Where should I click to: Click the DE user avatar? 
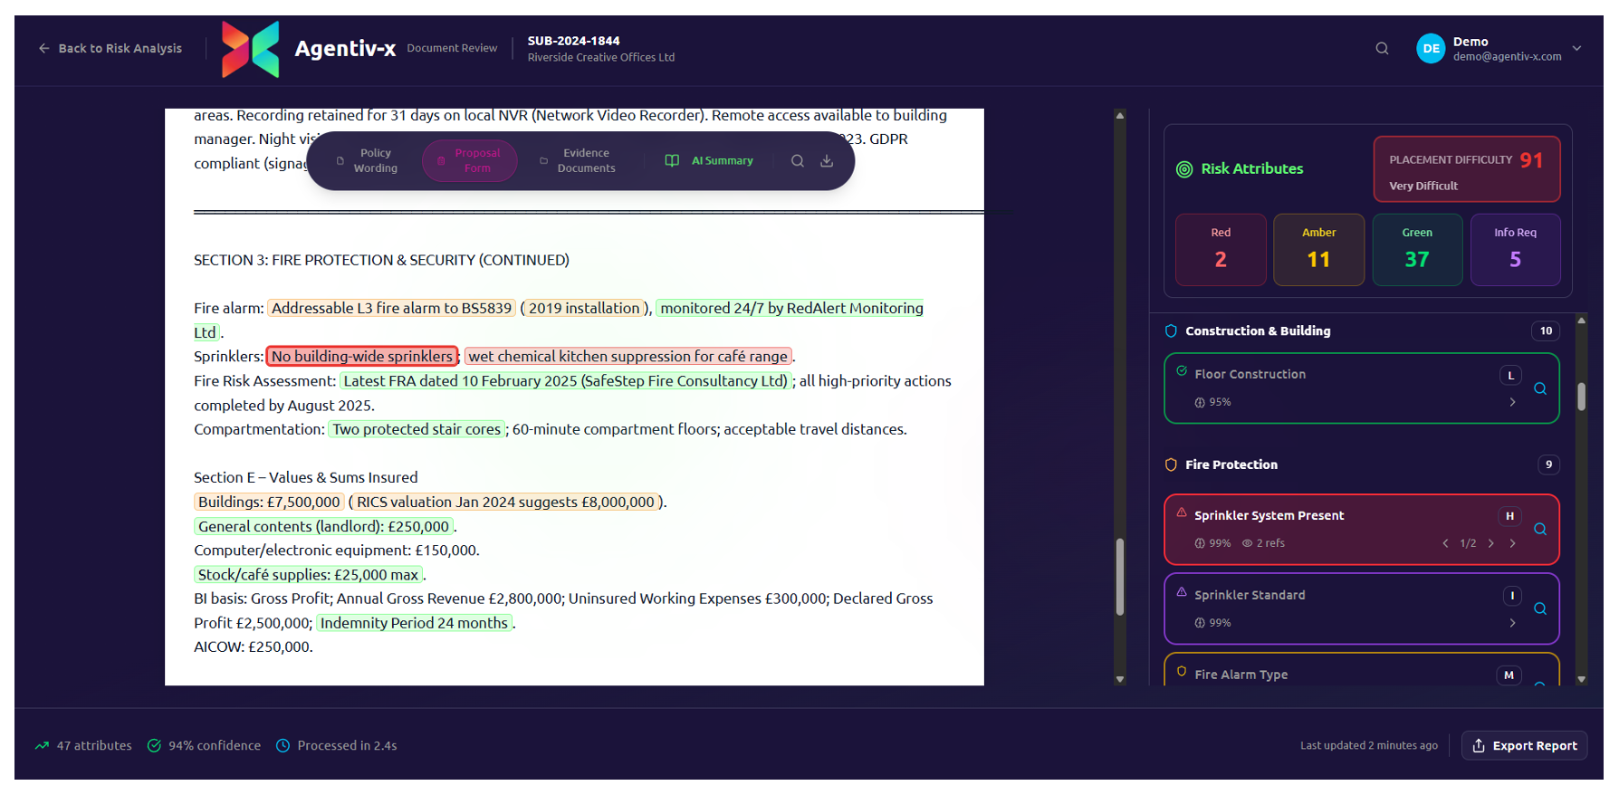click(x=1431, y=49)
